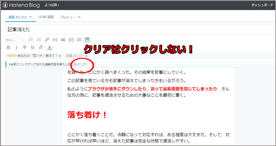Close the お題スロット item with its ×
This screenshot has width=276, height=146.
click(86, 56)
